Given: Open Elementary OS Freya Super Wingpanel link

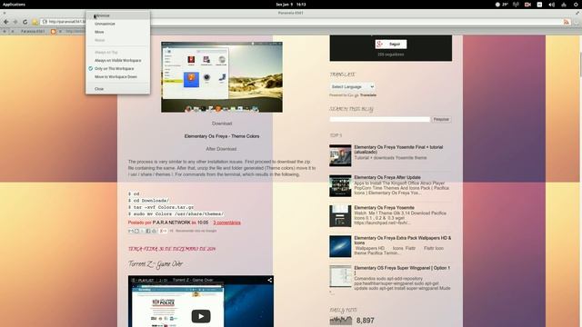Looking at the screenshot, I should coord(402,271).
